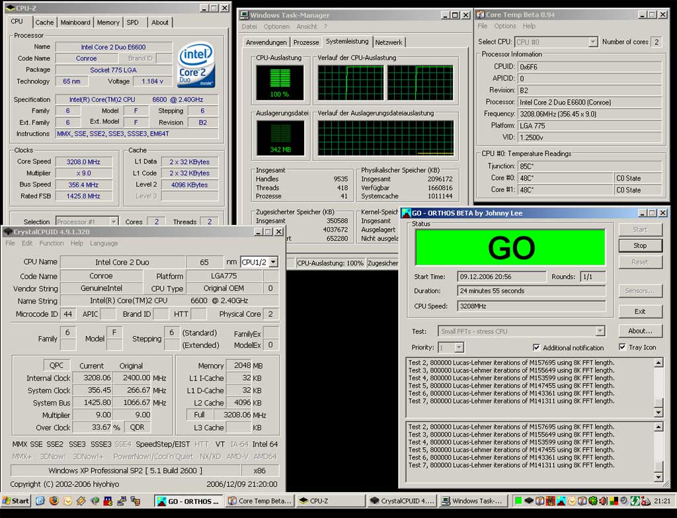Screen dimensions: 677x518
Task: Switch to Anwendungen tab in Task-Manager
Action: (266, 42)
